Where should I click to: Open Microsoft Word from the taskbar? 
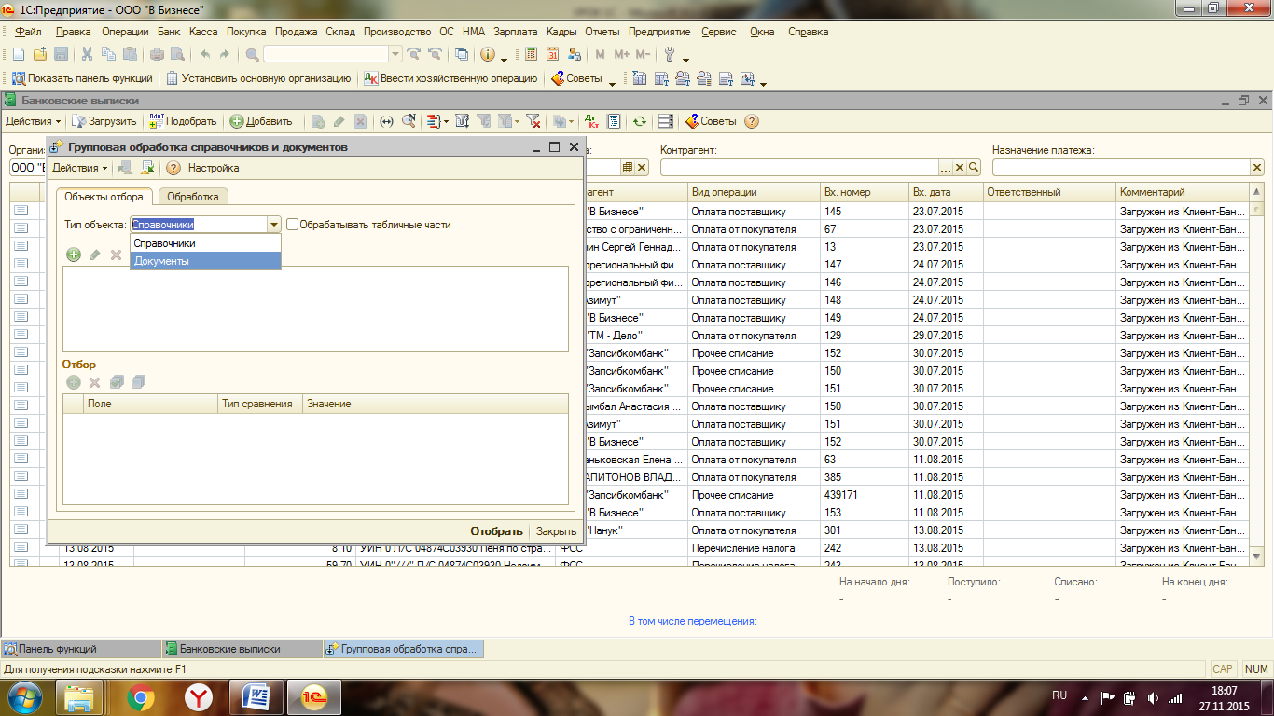pyautogui.click(x=256, y=697)
